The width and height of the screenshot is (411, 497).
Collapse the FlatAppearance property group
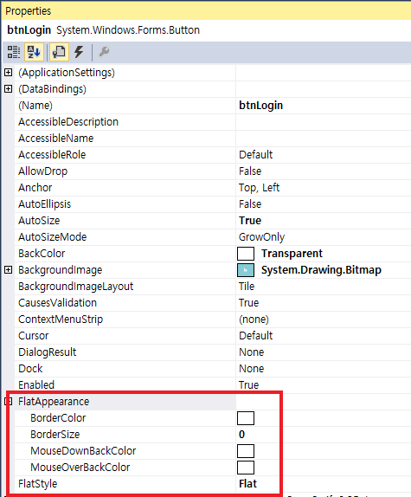click(x=9, y=402)
